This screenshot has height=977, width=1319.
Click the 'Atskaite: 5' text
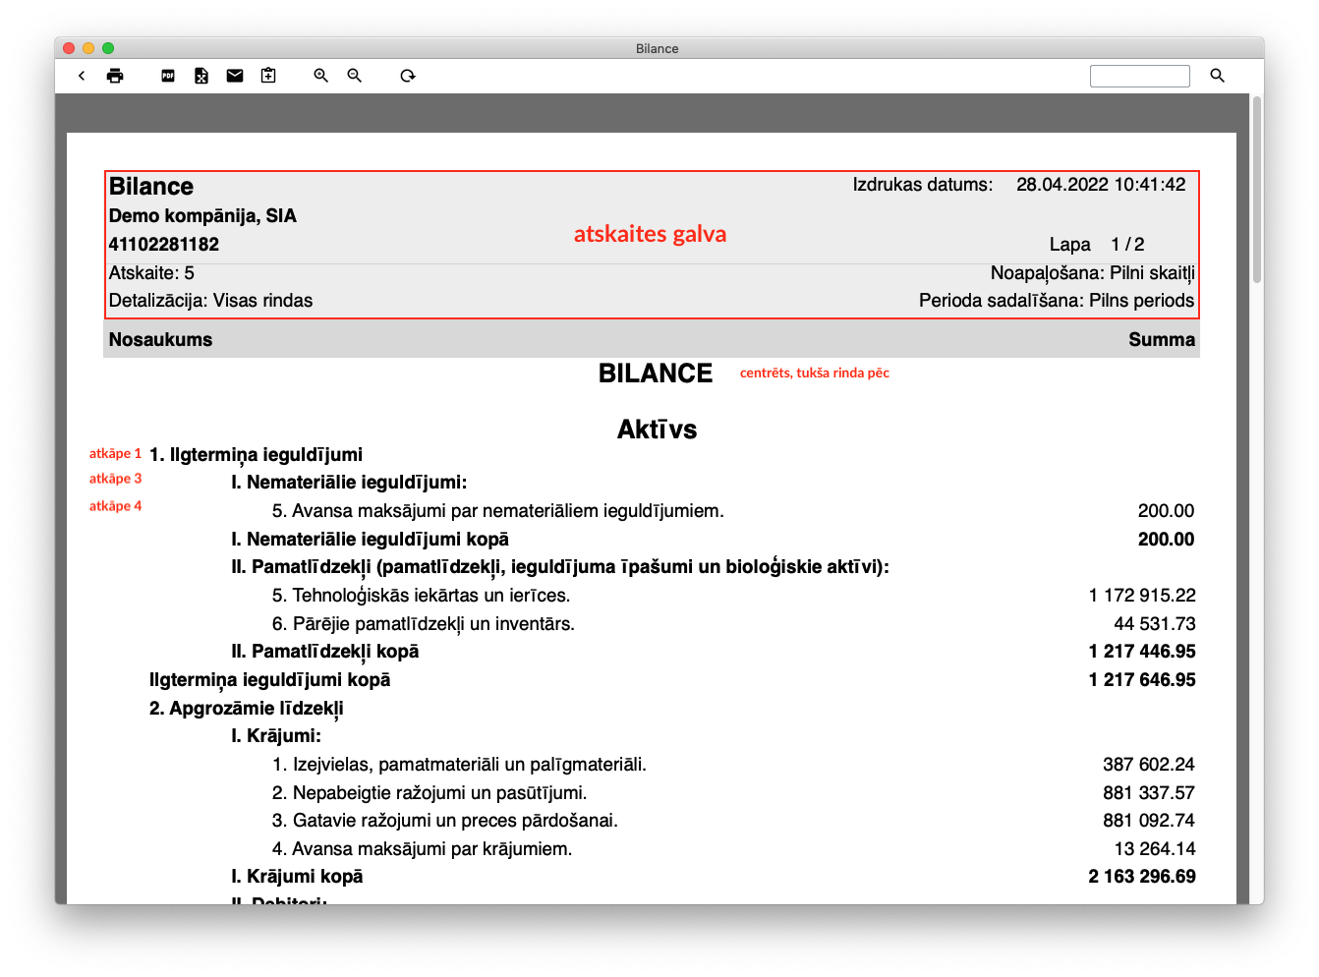pos(151,273)
